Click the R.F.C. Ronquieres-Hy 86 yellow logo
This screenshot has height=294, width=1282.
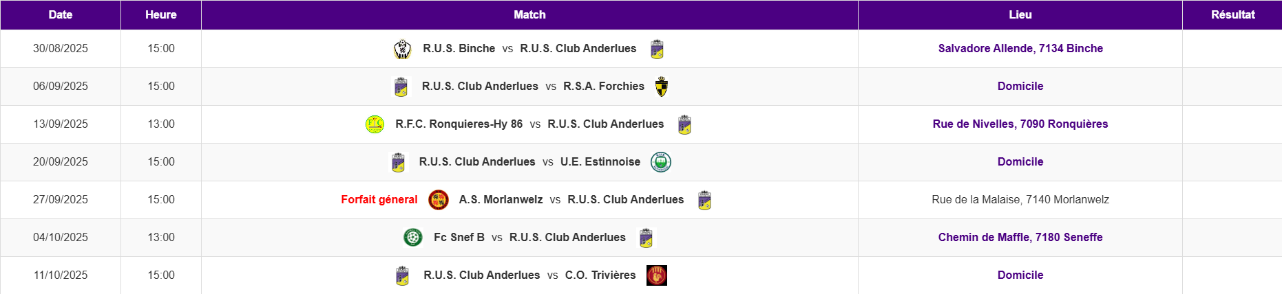click(x=375, y=124)
